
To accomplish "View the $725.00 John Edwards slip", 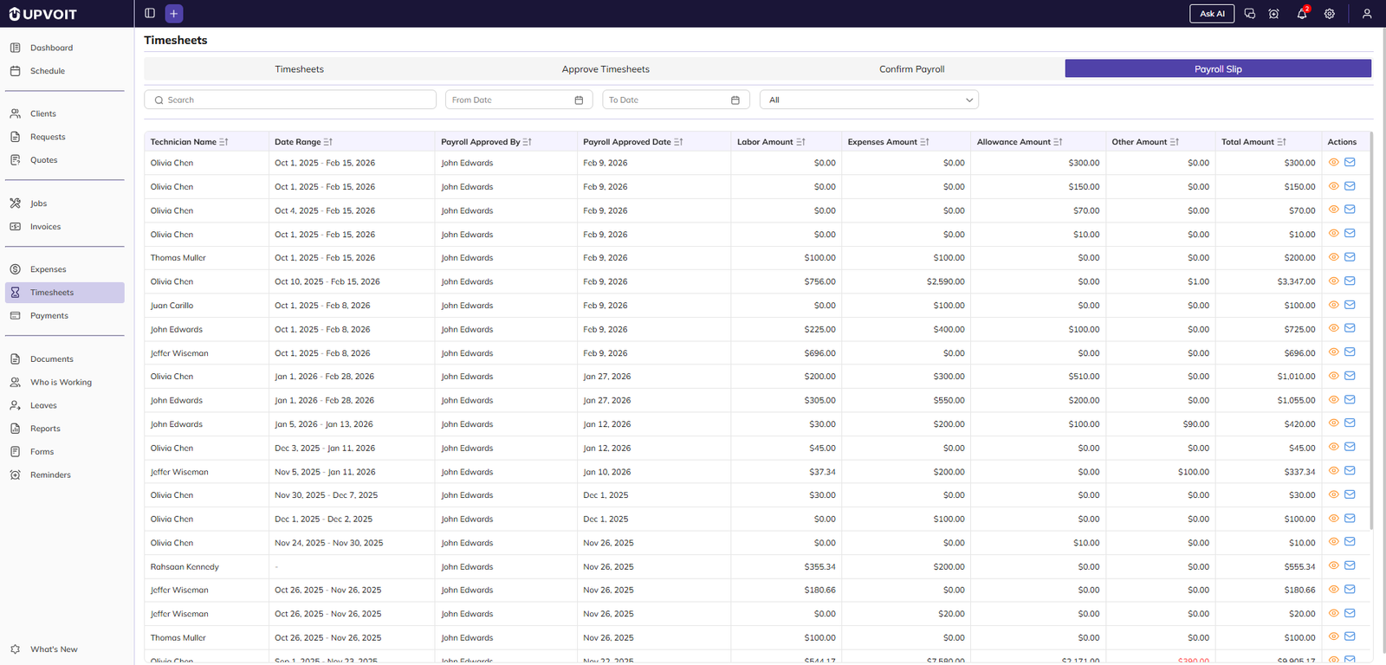I will click(x=1334, y=328).
